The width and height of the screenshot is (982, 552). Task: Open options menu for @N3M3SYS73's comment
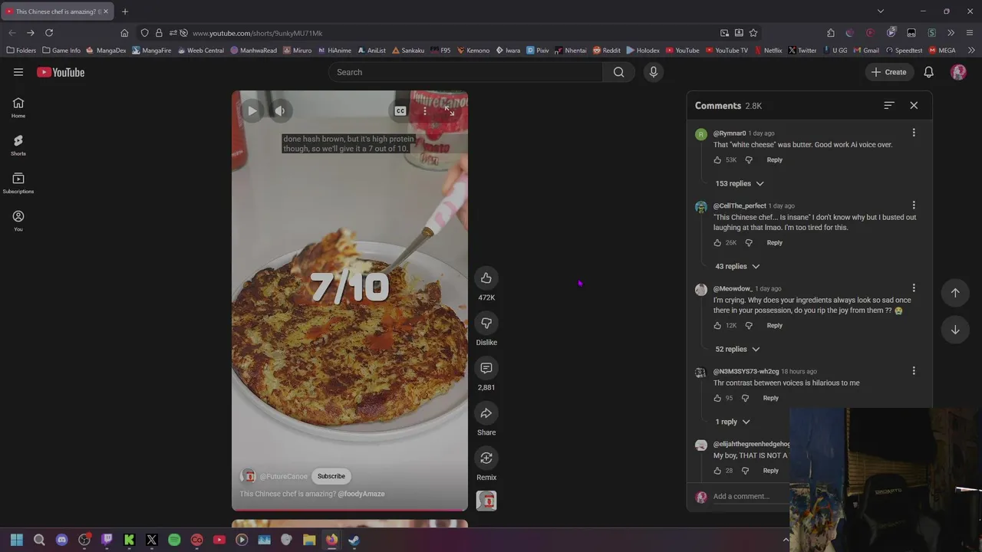(x=914, y=371)
